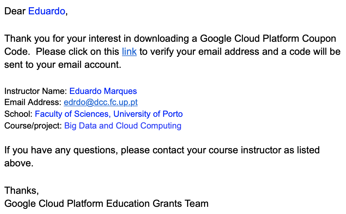This screenshot has height=214, width=346.
Task: Click the Big Data and Cloud Computing text
Action: pos(123,126)
